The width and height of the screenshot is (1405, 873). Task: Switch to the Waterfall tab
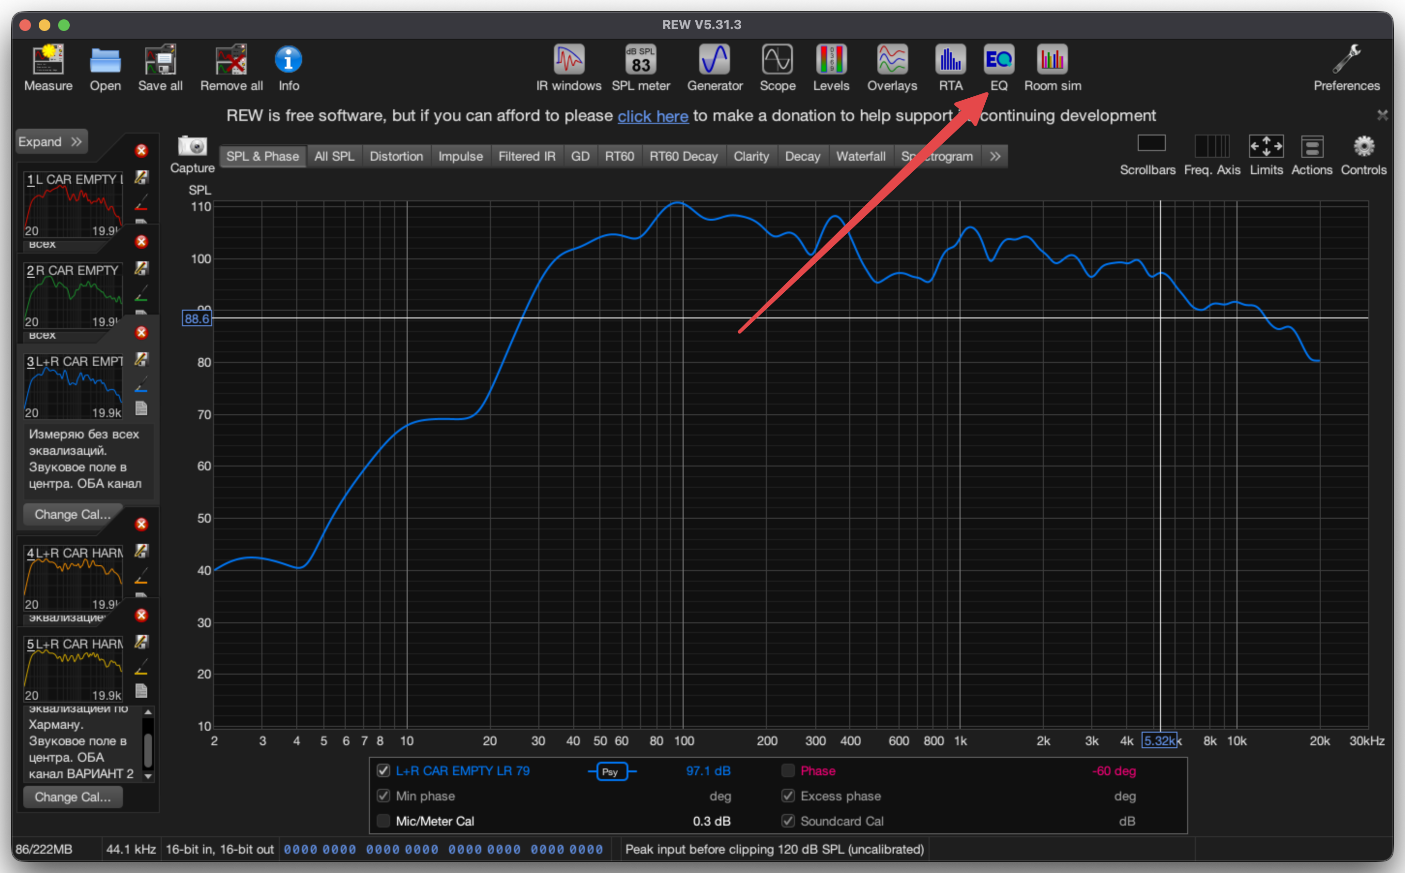coord(860,156)
